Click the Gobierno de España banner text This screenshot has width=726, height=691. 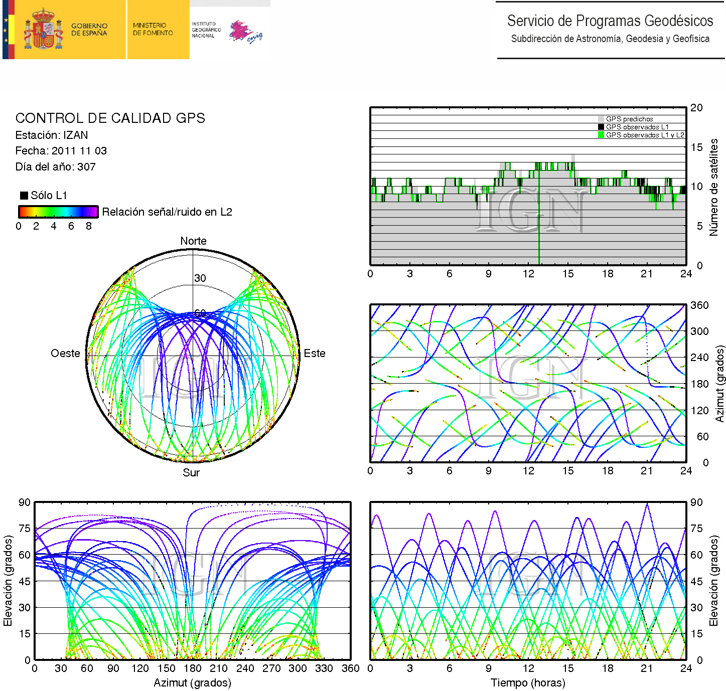89,30
